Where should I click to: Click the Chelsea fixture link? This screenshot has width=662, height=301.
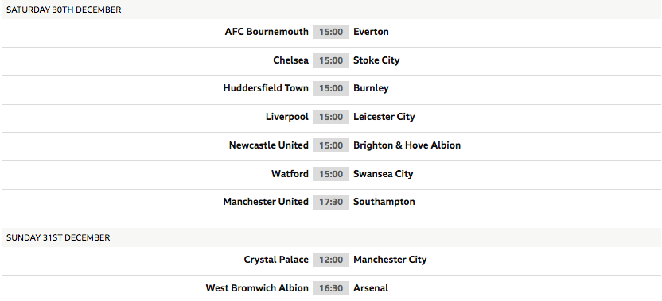[290, 60]
